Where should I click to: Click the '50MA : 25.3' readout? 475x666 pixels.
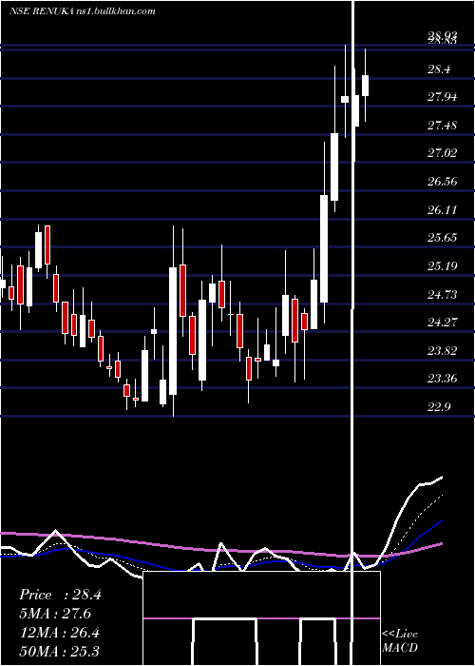[x=59, y=651]
